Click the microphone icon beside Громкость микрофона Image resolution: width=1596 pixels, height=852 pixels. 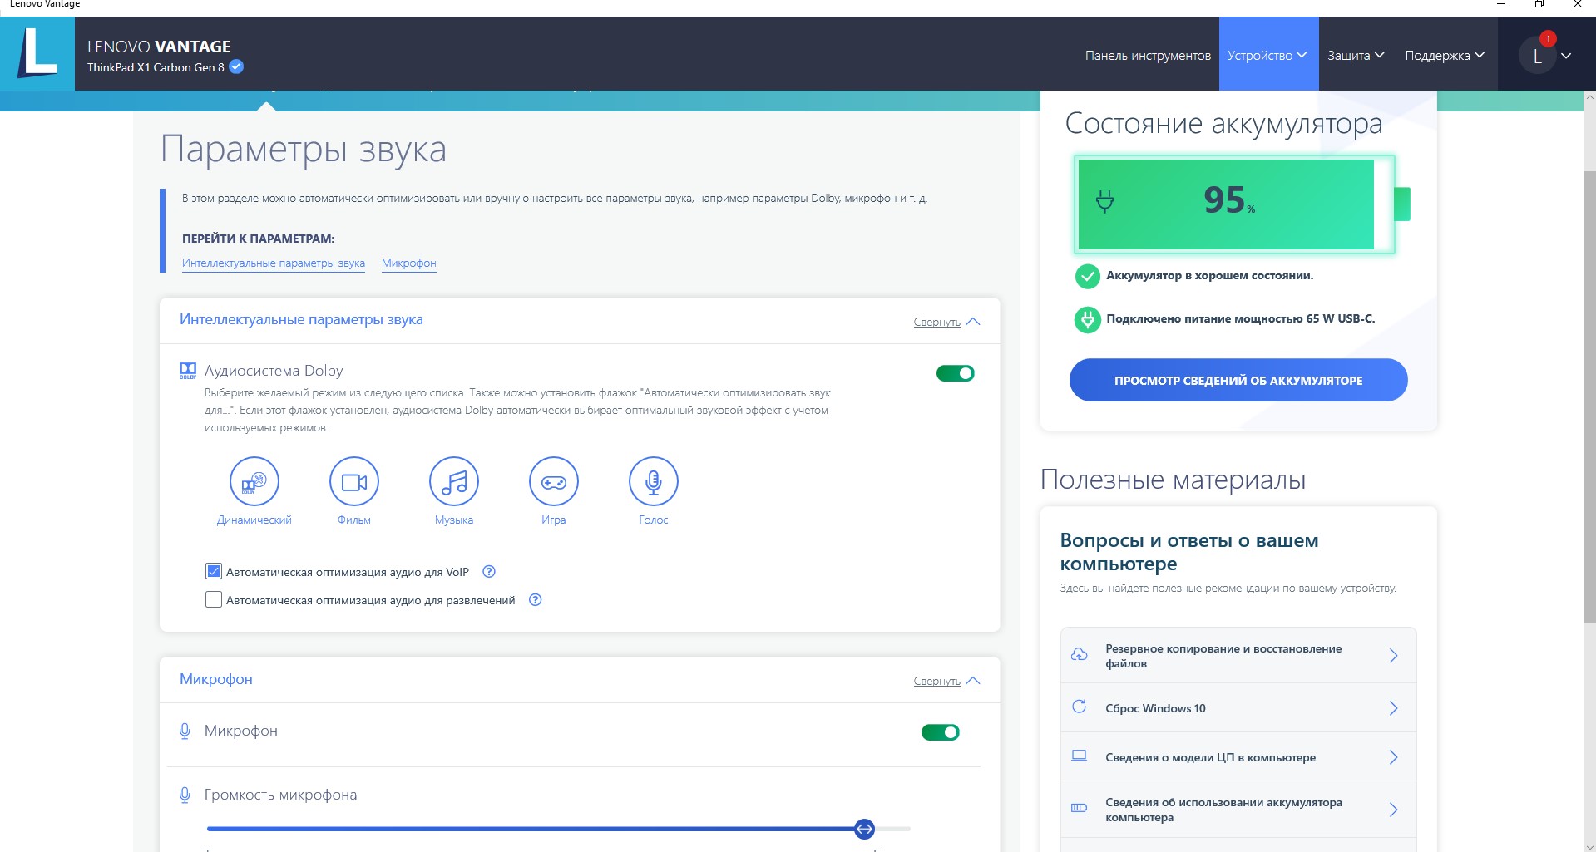pos(185,795)
